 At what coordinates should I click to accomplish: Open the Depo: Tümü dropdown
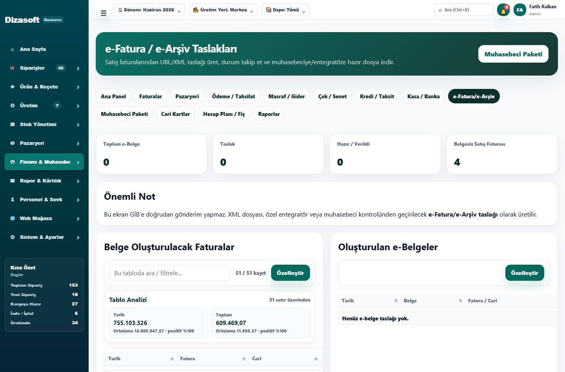click(285, 10)
